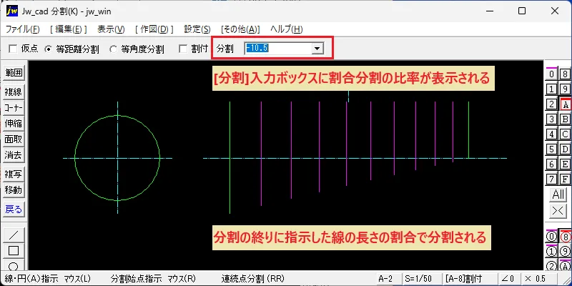Image resolution: width=572 pixels, height=286 pixels.
Task: Toggle layer group circled A
Action: point(565,266)
